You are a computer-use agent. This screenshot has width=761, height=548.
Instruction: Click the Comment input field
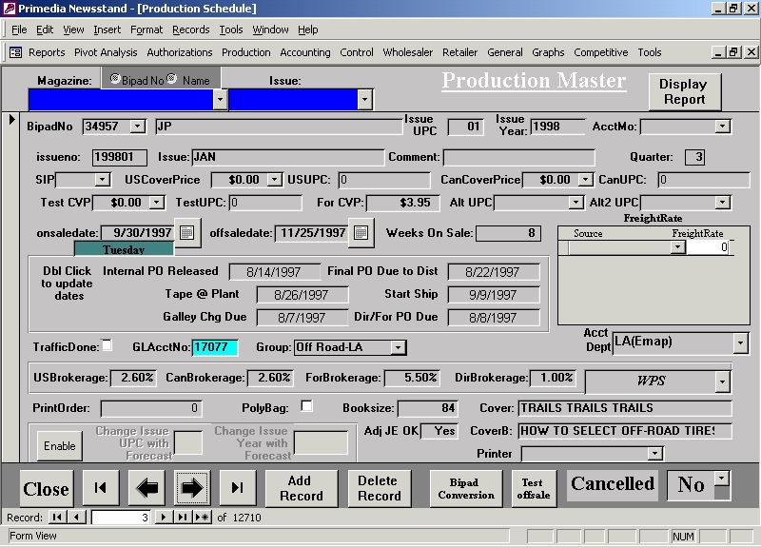(518, 157)
